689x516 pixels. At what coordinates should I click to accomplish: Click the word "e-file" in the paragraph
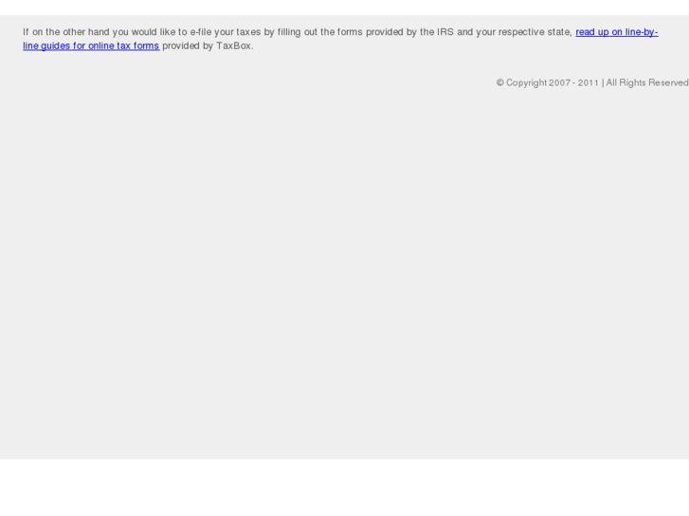point(200,32)
